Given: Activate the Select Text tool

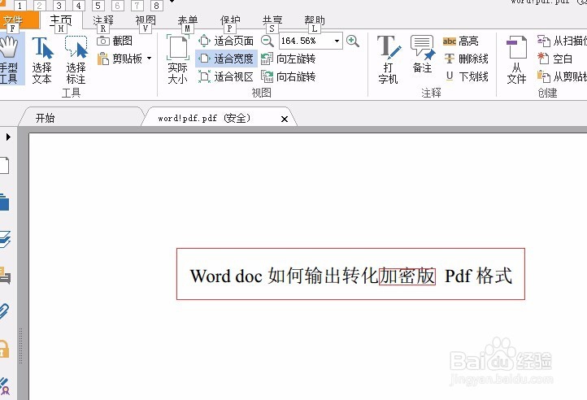Looking at the screenshot, I should (x=42, y=59).
